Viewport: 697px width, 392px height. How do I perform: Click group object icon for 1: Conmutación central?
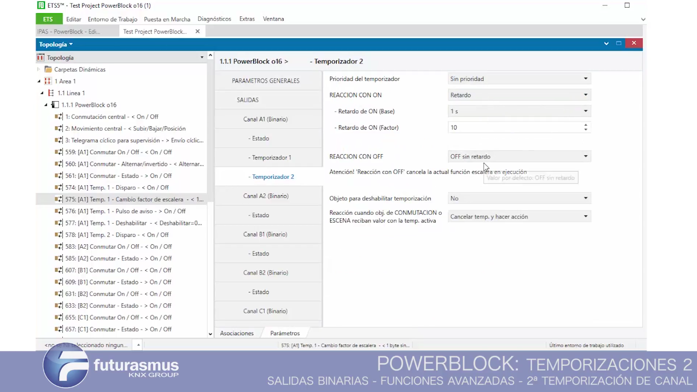click(58, 117)
